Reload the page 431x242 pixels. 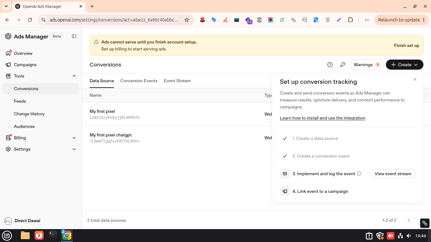[30, 20]
